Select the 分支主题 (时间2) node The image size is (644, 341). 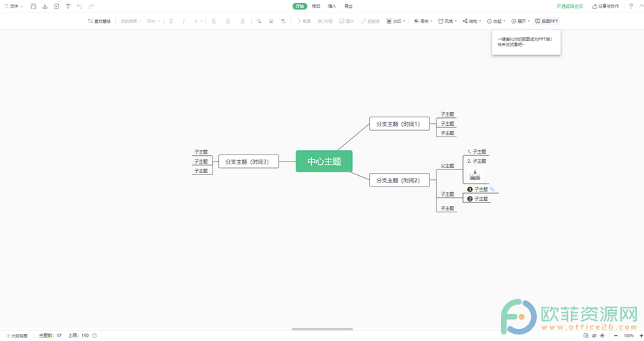pos(399,180)
